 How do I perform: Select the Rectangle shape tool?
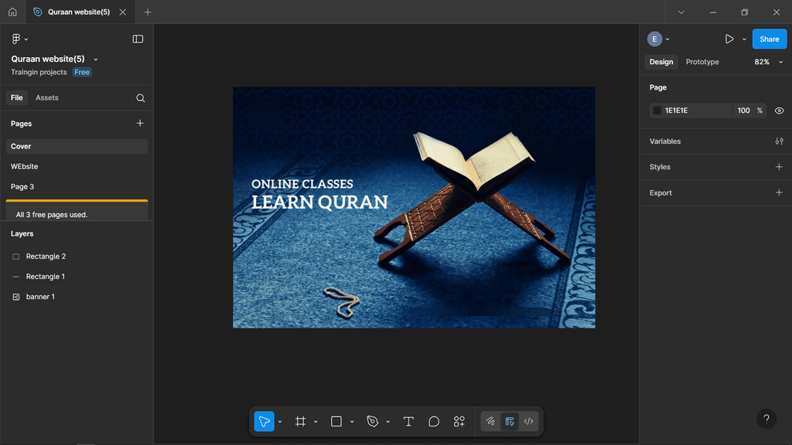[x=336, y=421]
